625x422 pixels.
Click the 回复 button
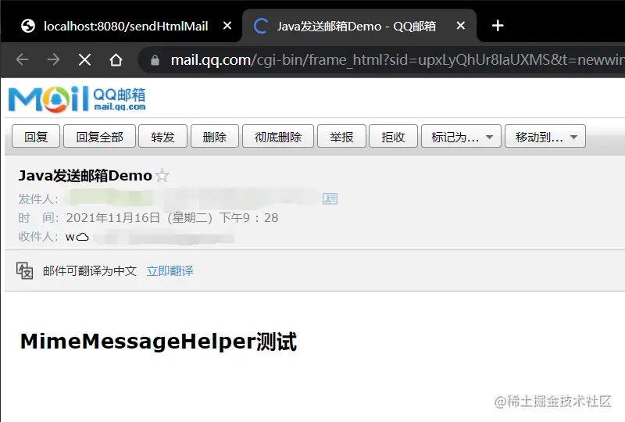(36, 137)
